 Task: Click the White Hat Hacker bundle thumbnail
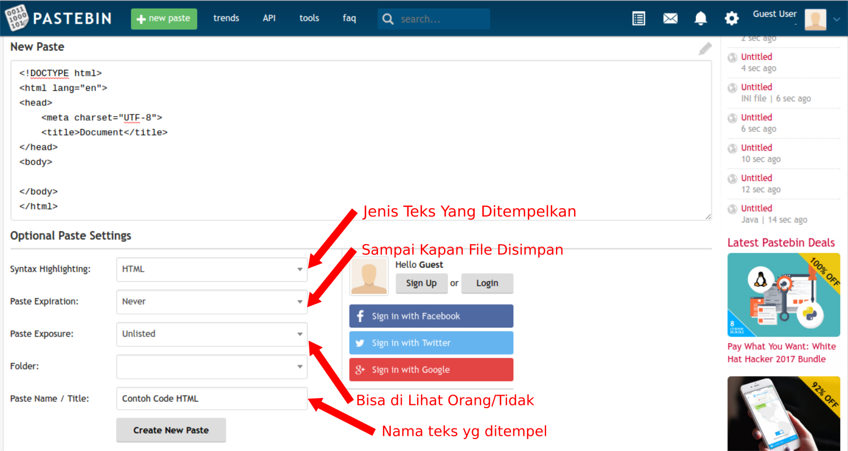[784, 295]
